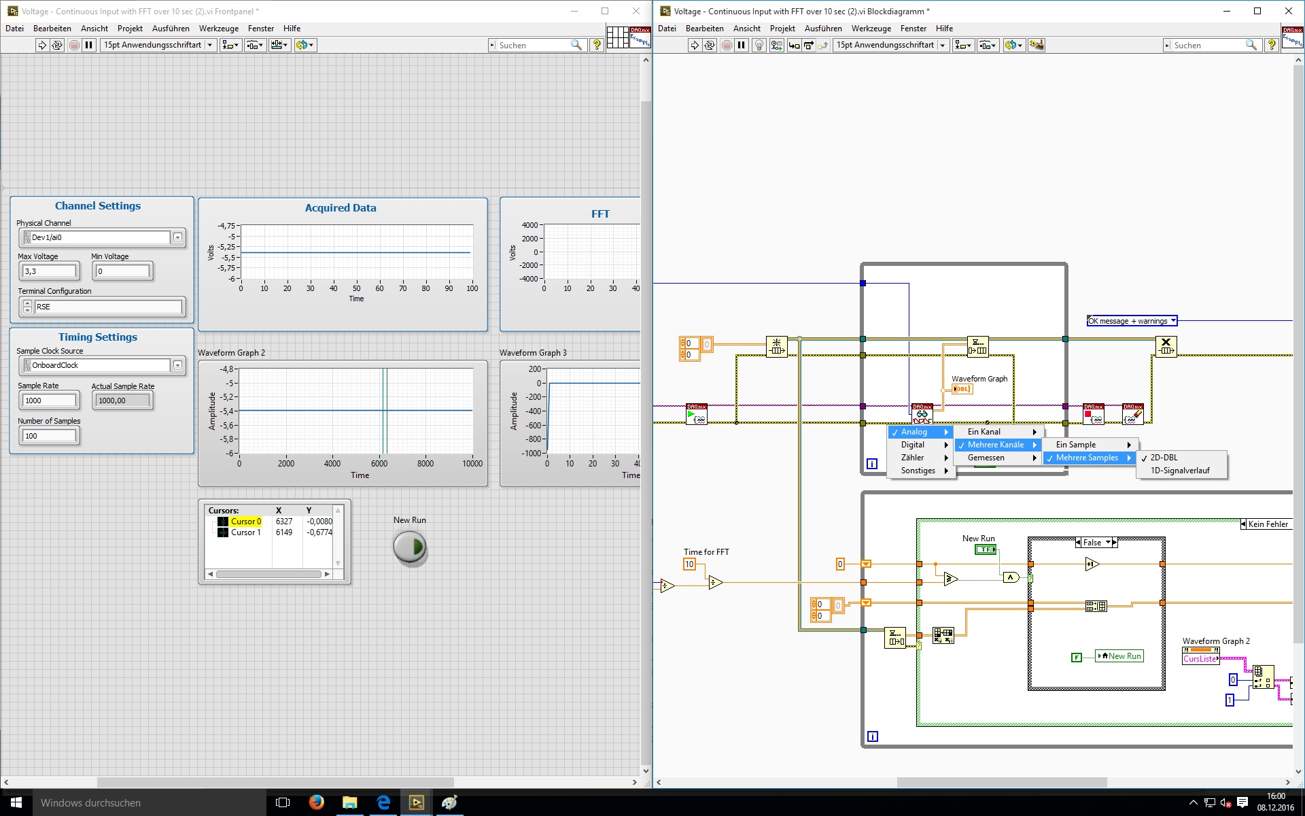
Task: Click DAQmx Read node in while loop
Action: tap(922, 413)
